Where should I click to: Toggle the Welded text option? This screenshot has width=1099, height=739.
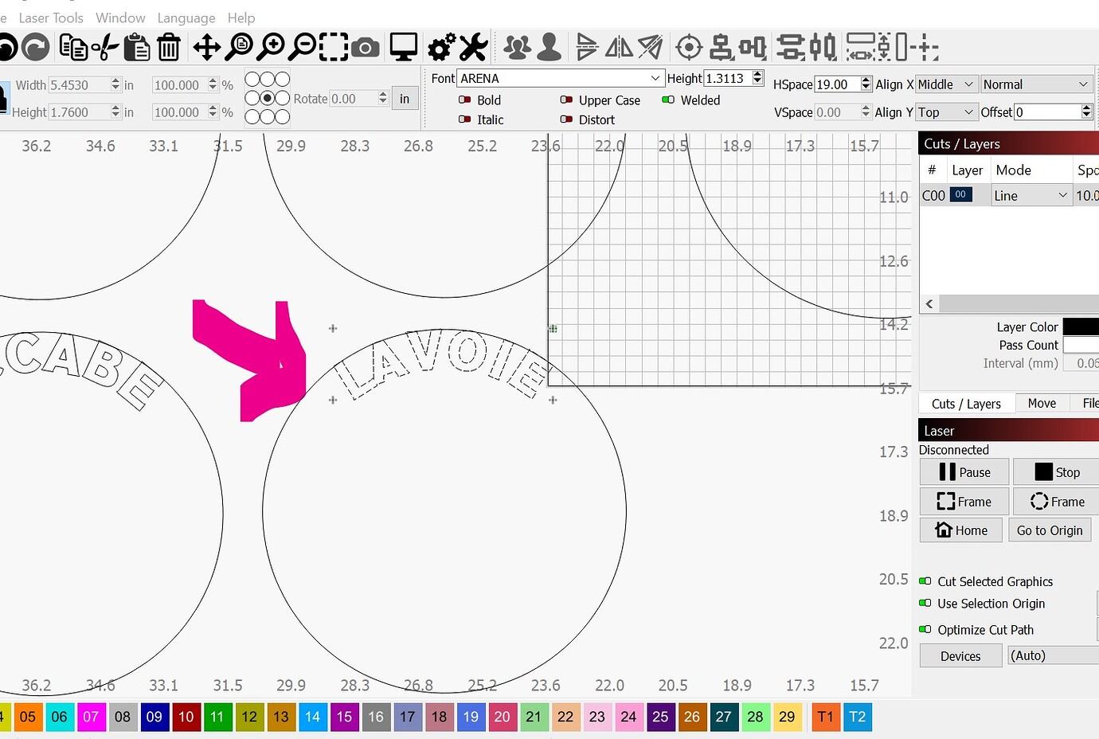(670, 100)
